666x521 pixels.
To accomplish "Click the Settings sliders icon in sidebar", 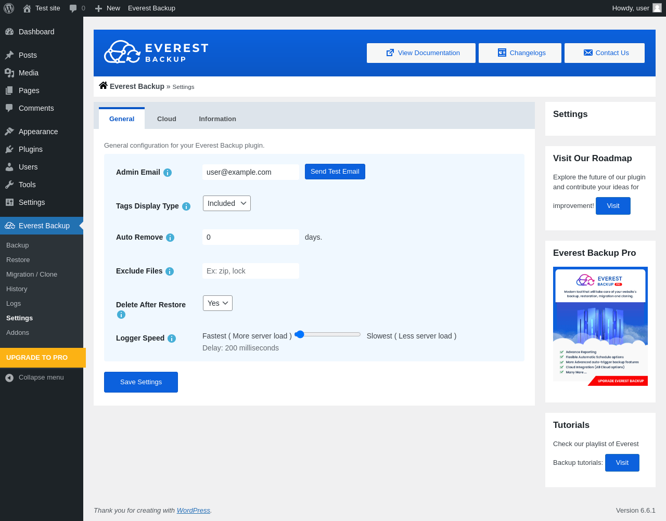I will tap(9, 202).
